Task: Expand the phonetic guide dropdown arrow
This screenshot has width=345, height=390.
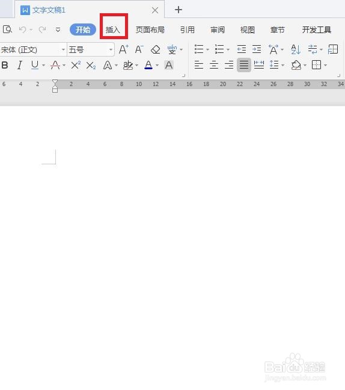Action: [x=181, y=50]
